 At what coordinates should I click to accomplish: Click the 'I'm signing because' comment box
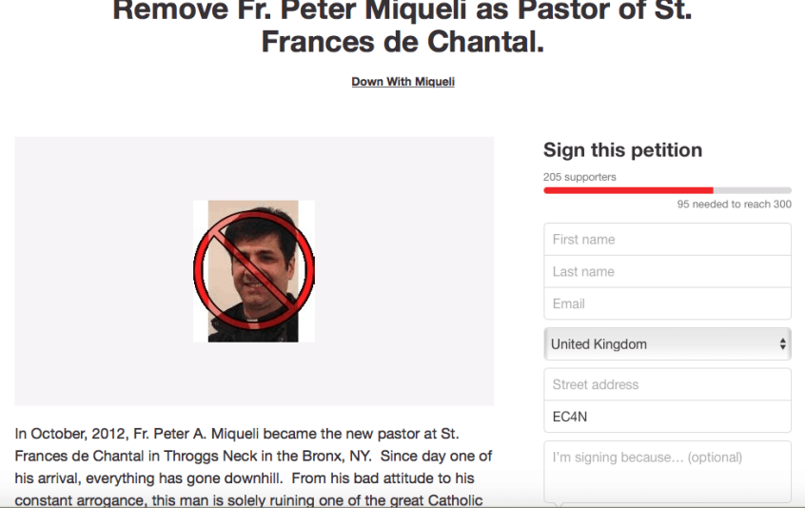pyautogui.click(x=666, y=471)
